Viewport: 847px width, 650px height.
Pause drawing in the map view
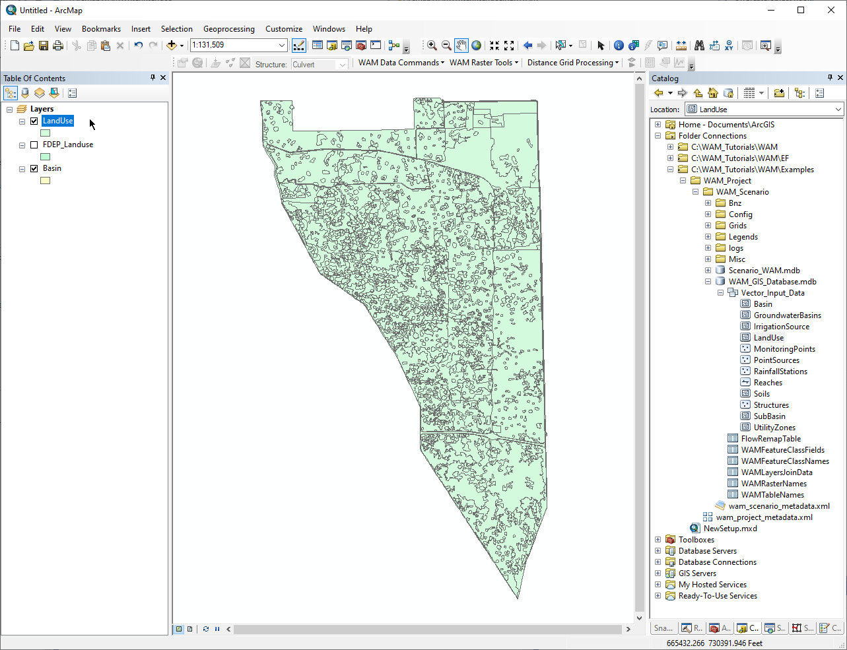(x=217, y=629)
